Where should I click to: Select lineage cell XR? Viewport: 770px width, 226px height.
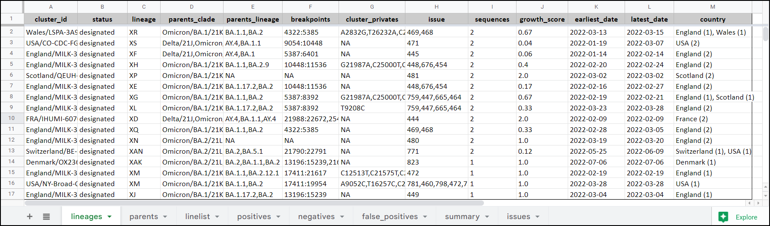144,32
